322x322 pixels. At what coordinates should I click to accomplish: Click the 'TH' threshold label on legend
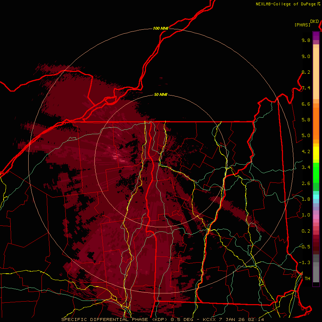coord(307,279)
